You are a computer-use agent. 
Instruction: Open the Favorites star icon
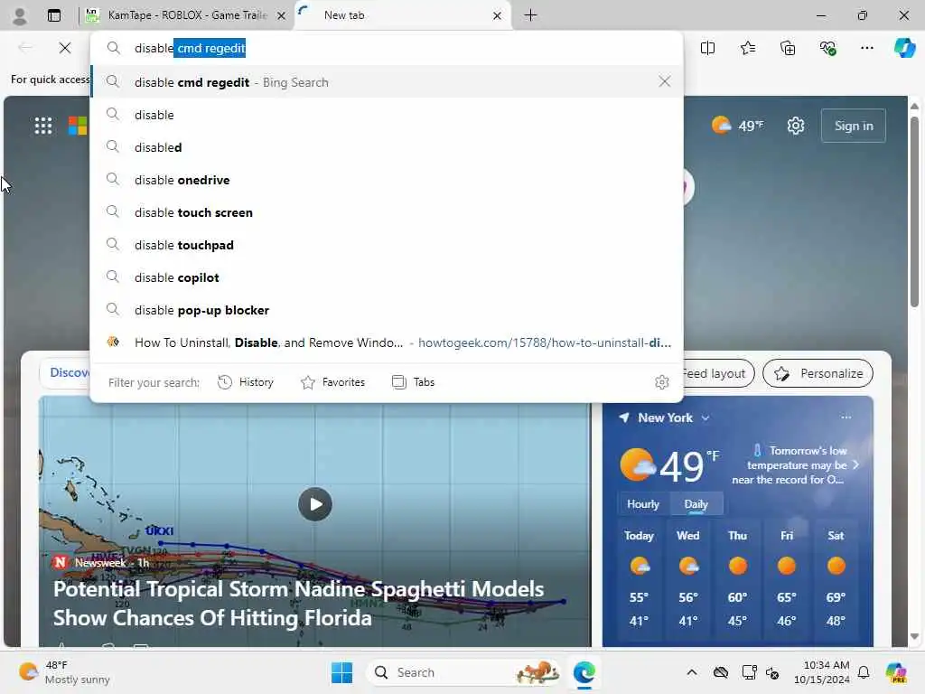point(747,48)
